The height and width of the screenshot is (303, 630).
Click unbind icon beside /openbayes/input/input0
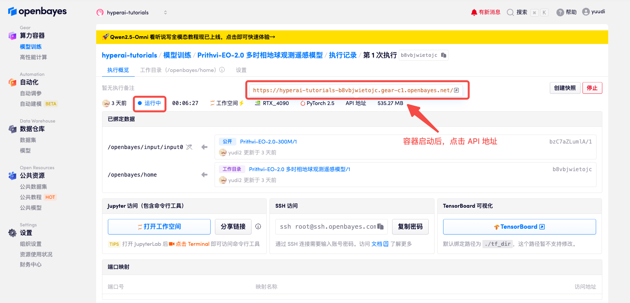[x=189, y=147]
